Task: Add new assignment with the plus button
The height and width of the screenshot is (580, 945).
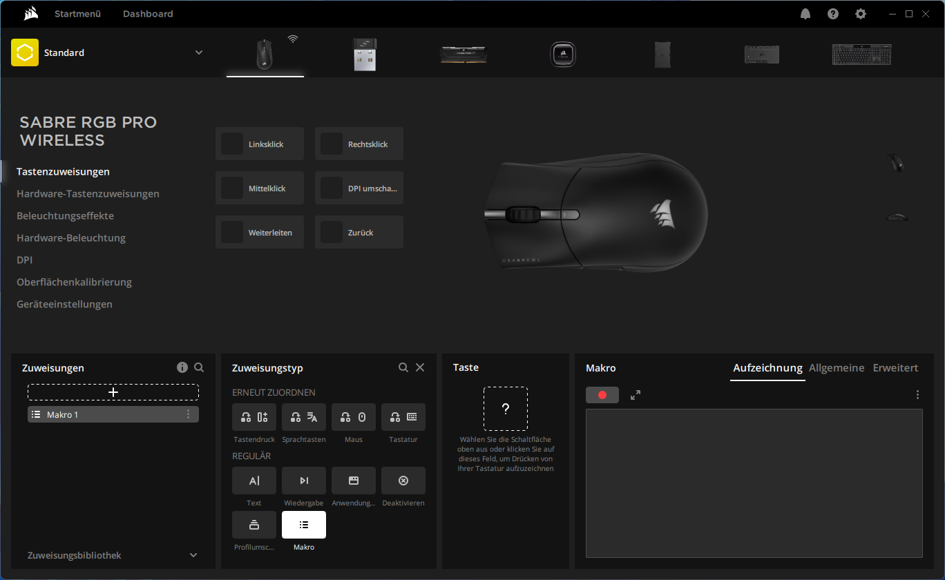Action: (113, 392)
